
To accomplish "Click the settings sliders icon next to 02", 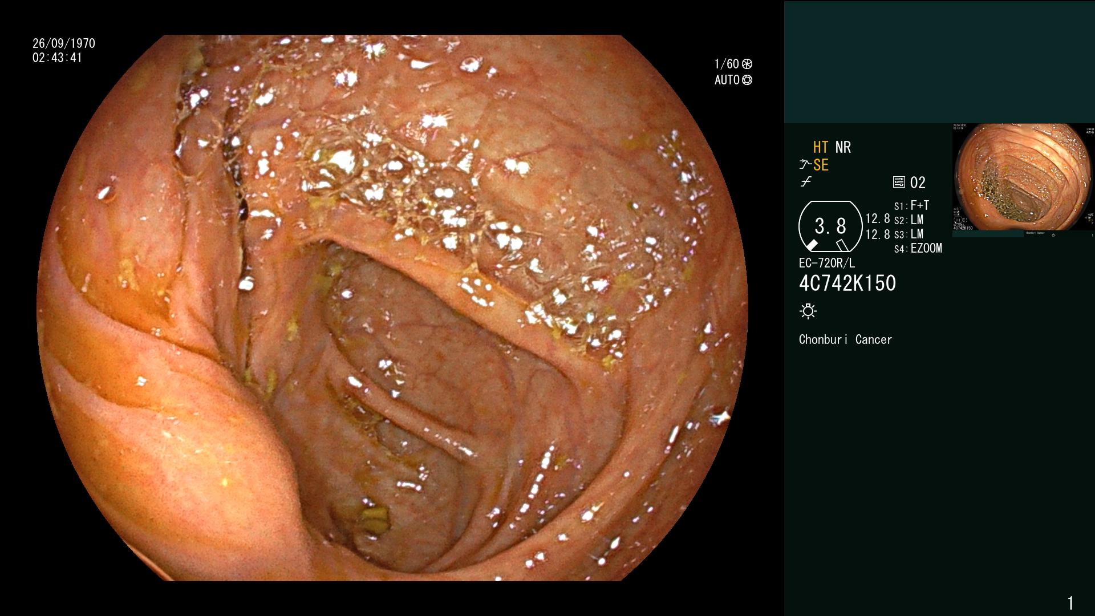I will 899,183.
